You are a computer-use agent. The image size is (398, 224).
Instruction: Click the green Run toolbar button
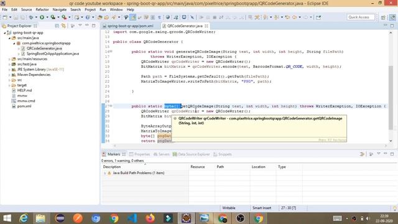[x=42, y=17]
